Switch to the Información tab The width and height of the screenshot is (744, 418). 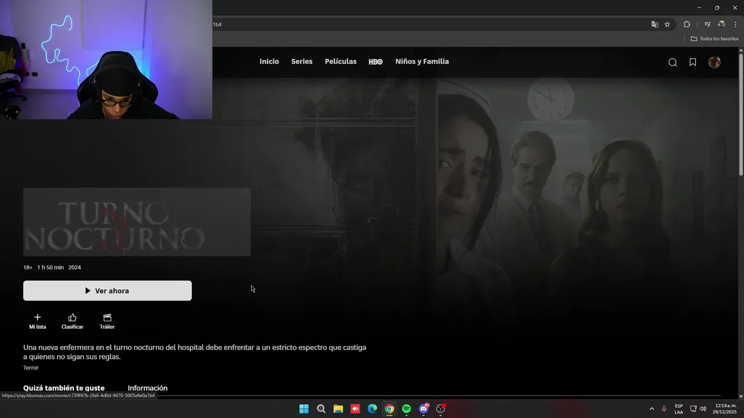point(148,388)
